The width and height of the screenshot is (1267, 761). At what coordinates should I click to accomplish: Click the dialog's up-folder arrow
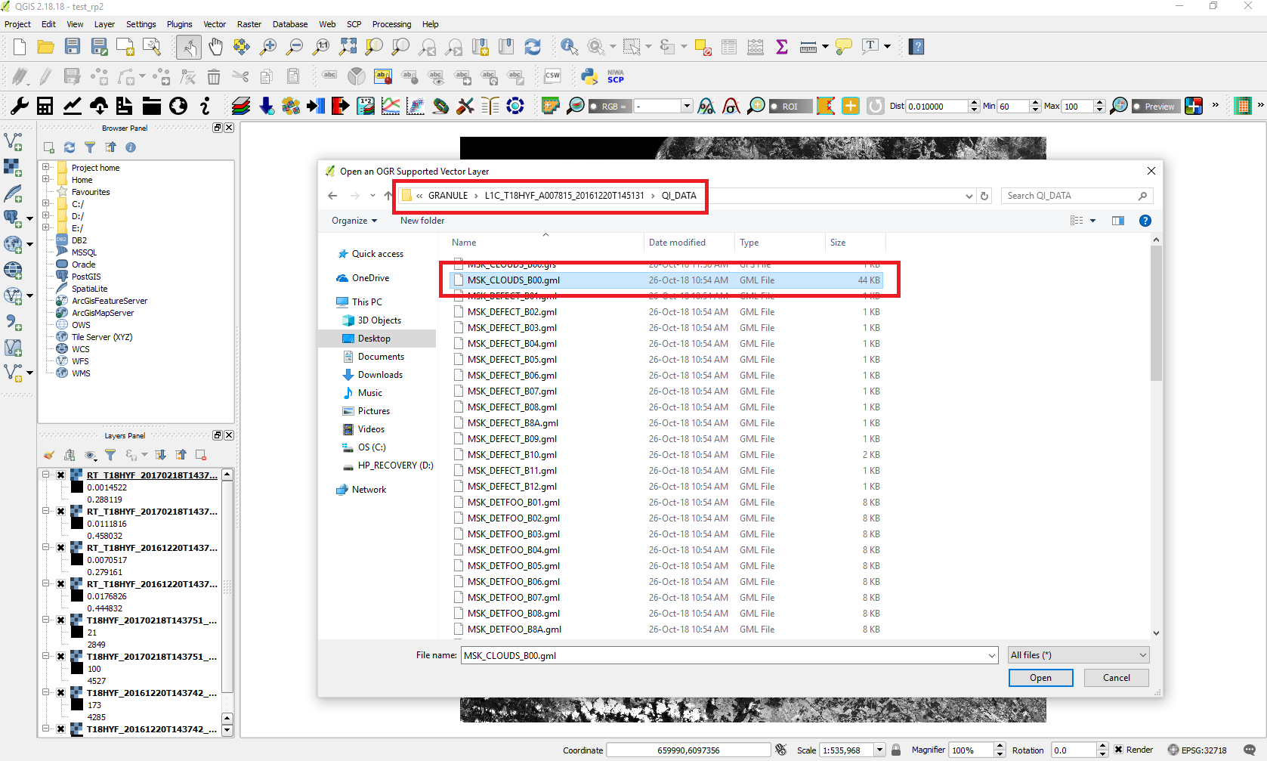point(388,196)
